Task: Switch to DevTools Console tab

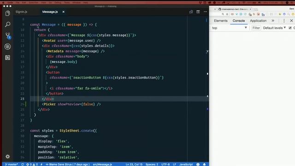Action: (239, 21)
